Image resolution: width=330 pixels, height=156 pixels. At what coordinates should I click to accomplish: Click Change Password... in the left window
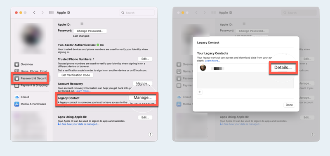pyautogui.click(x=90, y=31)
